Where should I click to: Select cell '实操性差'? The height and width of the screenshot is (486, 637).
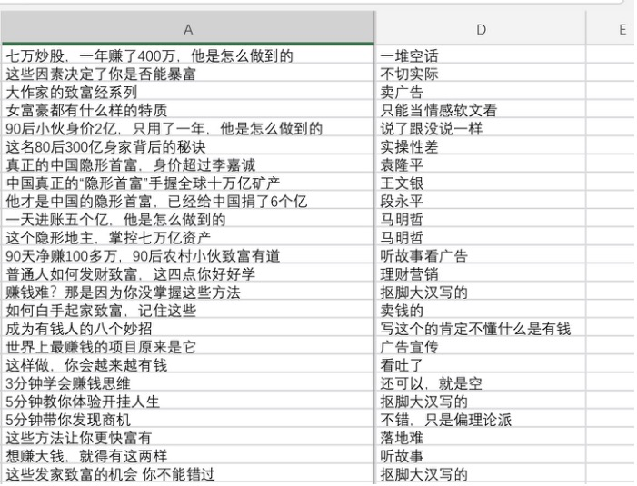point(480,146)
